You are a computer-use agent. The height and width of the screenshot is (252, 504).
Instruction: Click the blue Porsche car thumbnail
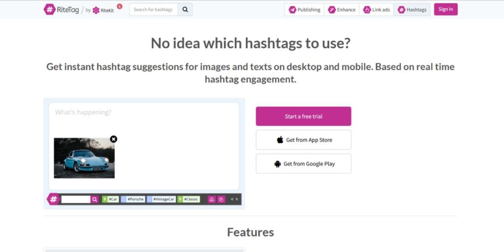84,158
